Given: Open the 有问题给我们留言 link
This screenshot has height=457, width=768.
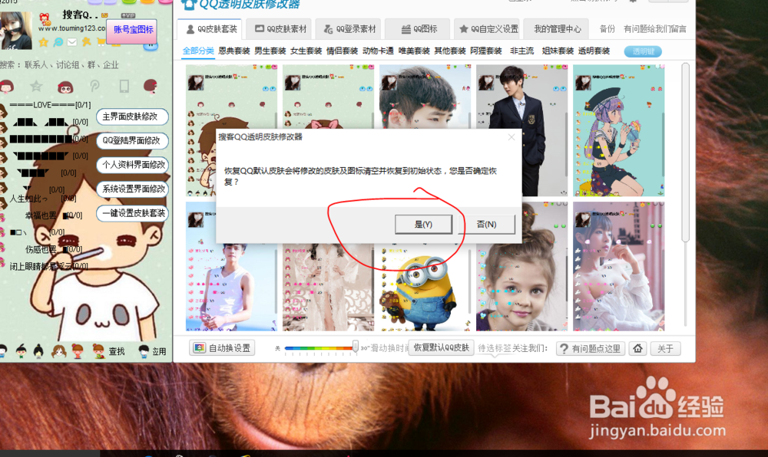Looking at the screenshot, I should point(655,29).
